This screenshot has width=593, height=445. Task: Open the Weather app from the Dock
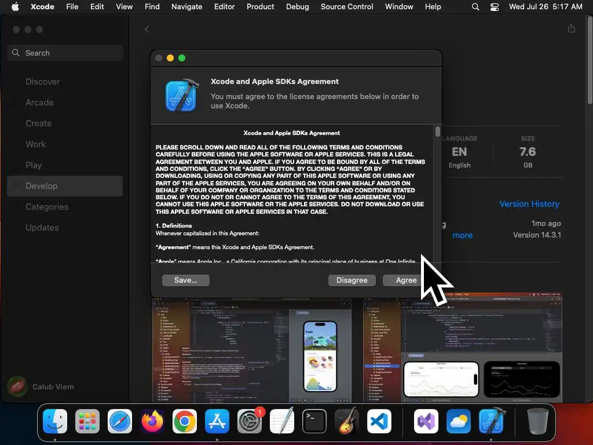(x=459, y=421)
